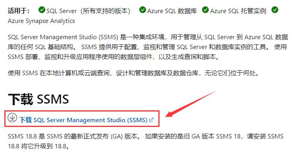Click the green checkmark beside SQL Server
This screenshot has width=306, height=157.
coord(42,10)
